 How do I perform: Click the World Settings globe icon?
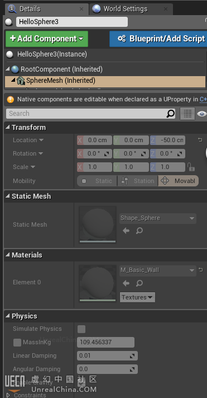[x=97, y=9]
